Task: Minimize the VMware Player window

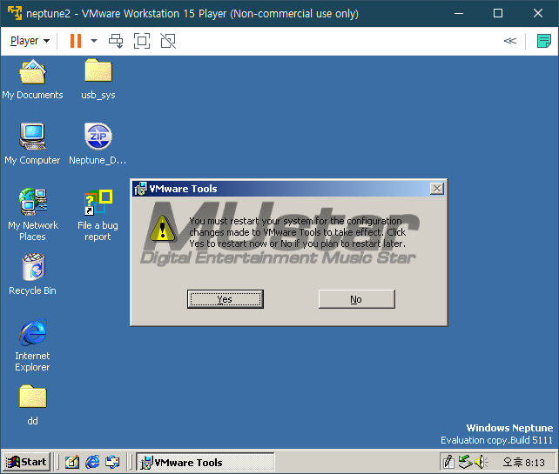Action: point(459,13)
